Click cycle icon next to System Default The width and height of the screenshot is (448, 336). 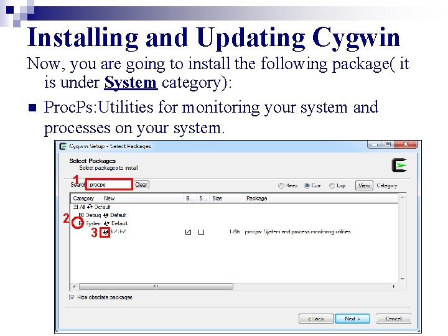pyautogui.click(x=106, y=223)
